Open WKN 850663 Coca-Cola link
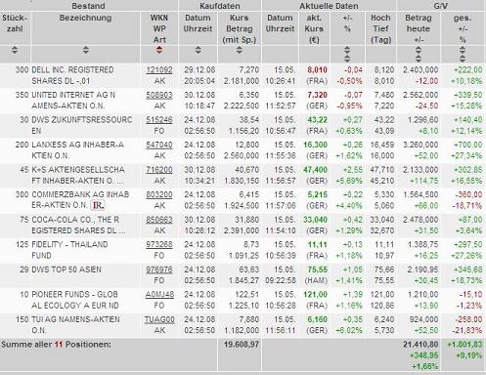This screenshot has height=375, width=486. click(x=159, y=220)
